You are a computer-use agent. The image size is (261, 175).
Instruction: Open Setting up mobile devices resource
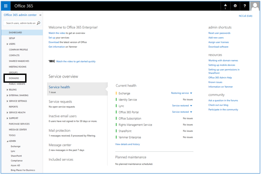pos(222,65)
